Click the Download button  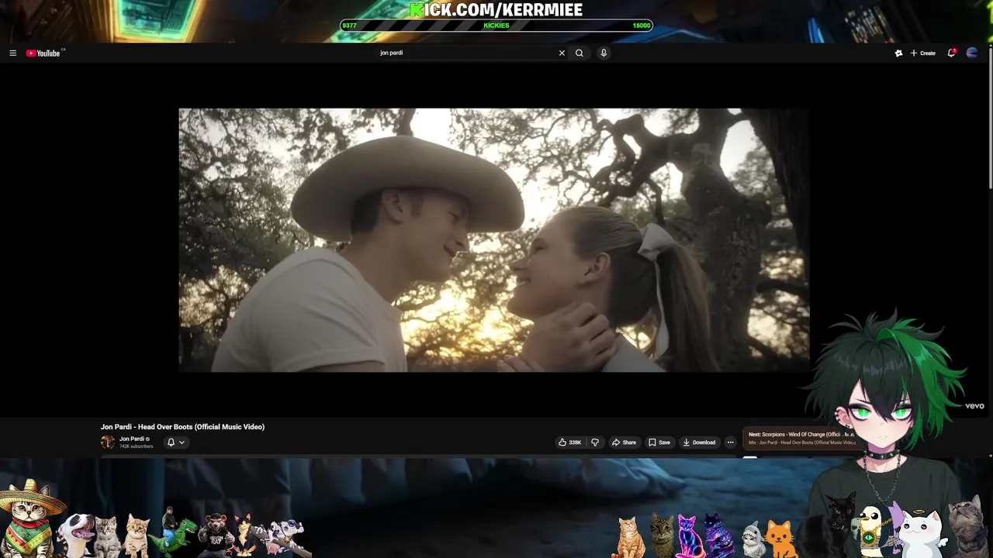(699, 443)
